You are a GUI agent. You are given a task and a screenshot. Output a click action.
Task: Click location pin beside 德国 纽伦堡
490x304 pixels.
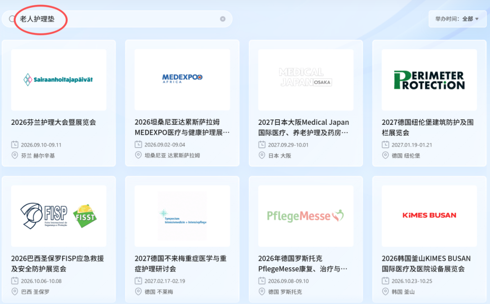coord(385,155)
